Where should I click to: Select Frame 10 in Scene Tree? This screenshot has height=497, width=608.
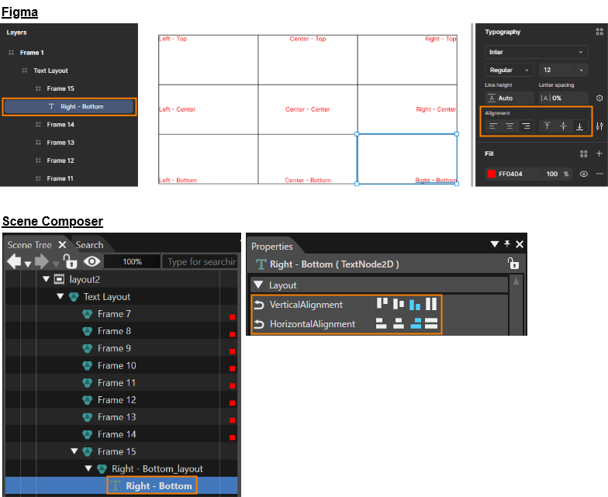click(x=116, y=366)
